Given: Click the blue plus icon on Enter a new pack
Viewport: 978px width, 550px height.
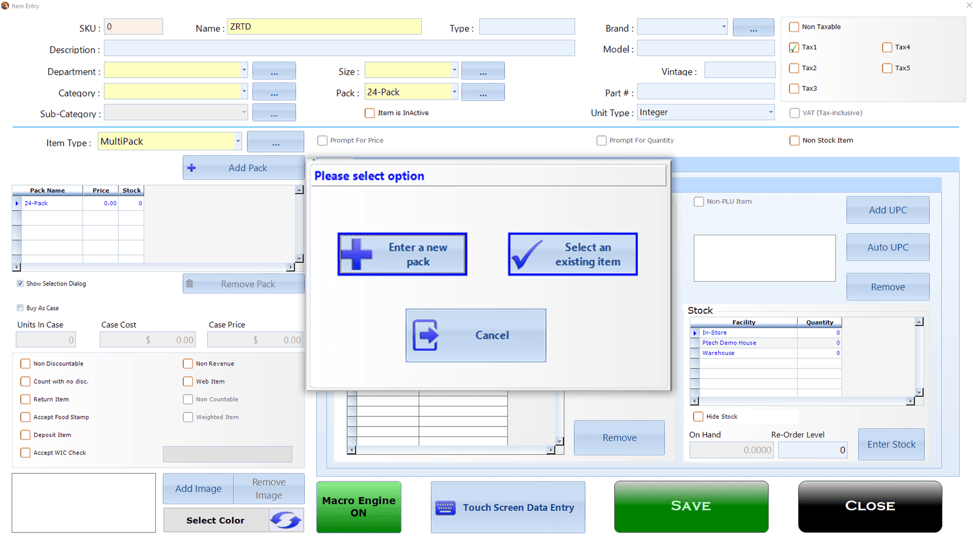Looking at the screenshot, I should tap(356, 254).
